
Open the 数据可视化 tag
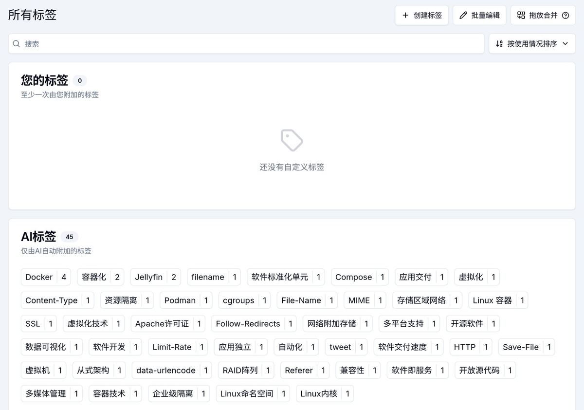52,347
